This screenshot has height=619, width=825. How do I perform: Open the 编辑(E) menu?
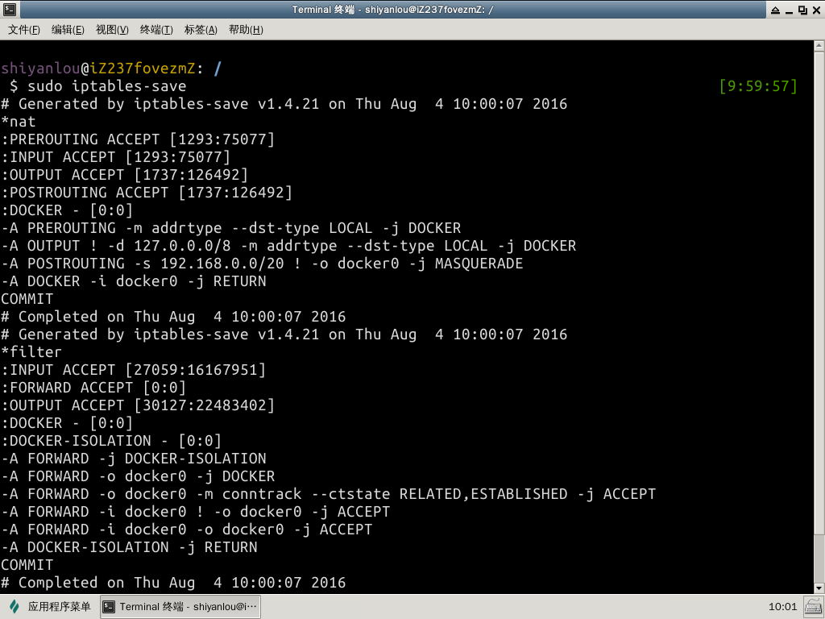pyautogui.click(x=68, y=30)
